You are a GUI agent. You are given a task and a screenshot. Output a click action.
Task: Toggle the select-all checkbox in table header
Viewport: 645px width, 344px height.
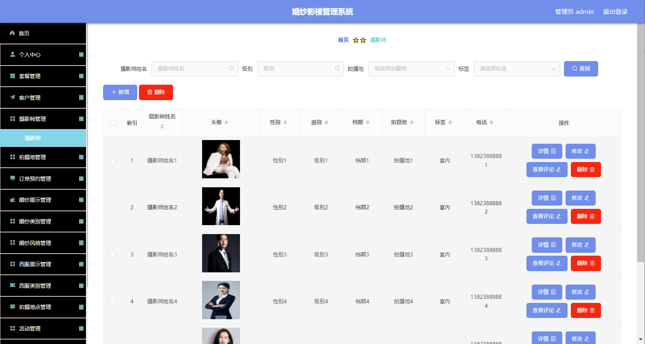click(x=113, y=123)
